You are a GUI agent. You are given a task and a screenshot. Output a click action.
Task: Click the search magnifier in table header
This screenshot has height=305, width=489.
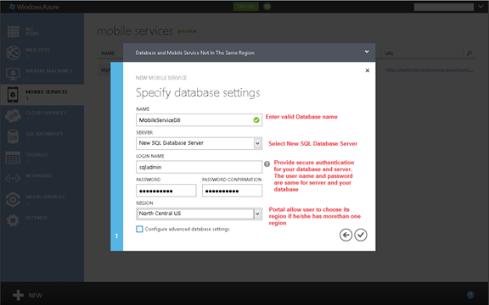469,53
